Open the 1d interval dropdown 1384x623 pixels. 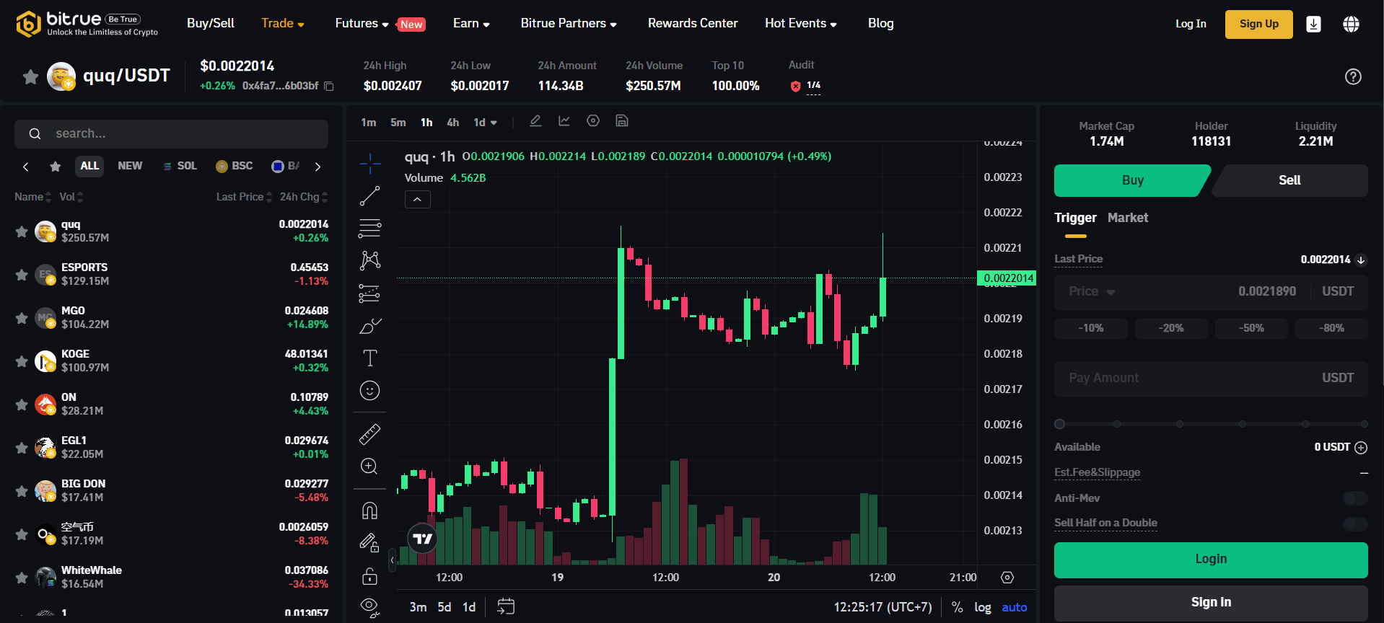pos(486,123)
